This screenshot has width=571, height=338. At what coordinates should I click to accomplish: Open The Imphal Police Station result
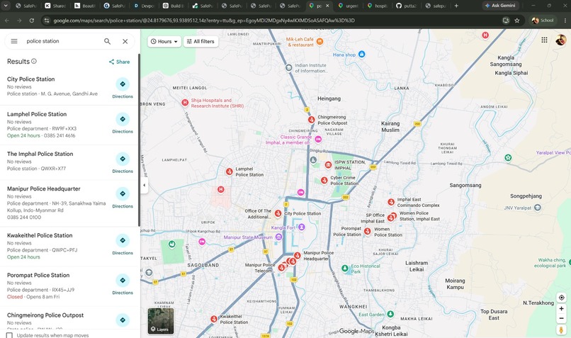pyautogui.click(x=40, y=154)
